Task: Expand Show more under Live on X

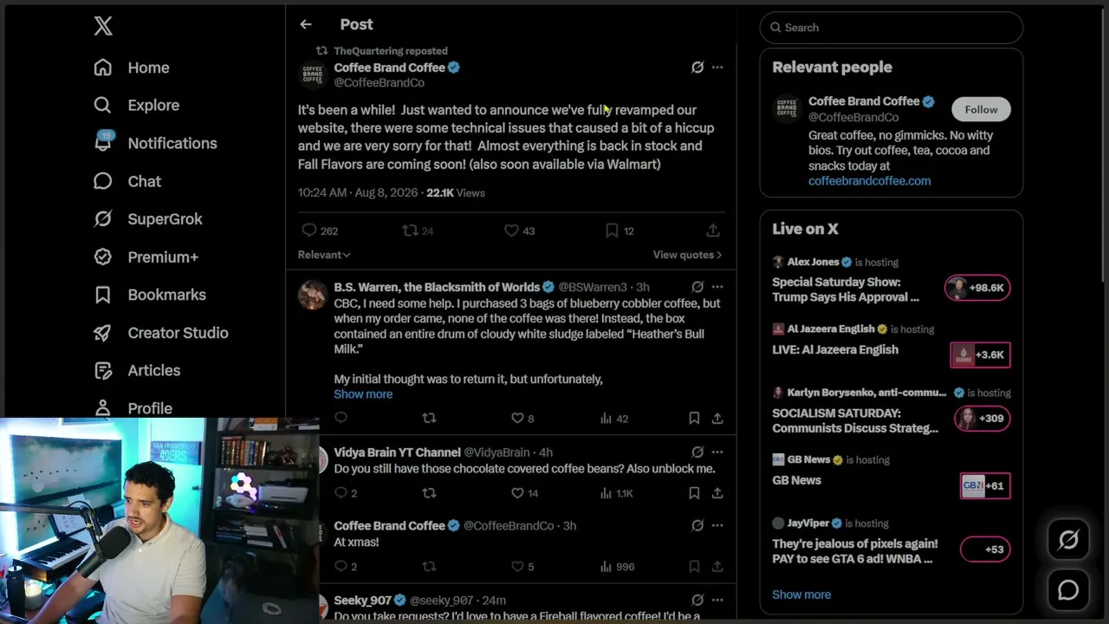Action: point(801,595)
